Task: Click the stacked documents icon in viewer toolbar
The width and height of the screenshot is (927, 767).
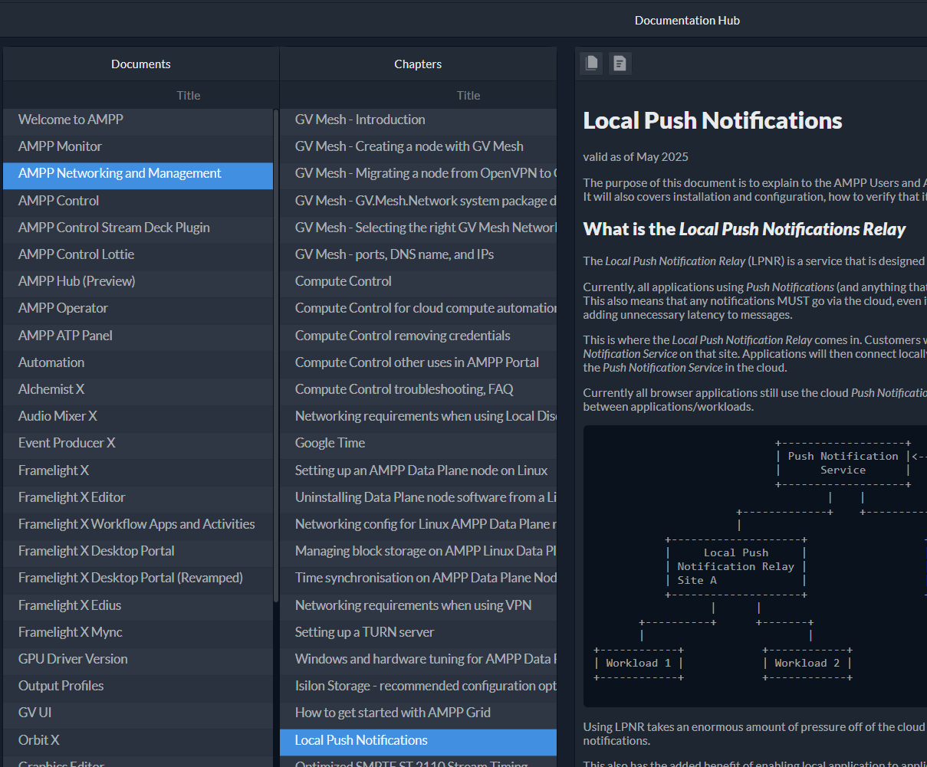Action: pyautogui.click(x=591, y=64)
